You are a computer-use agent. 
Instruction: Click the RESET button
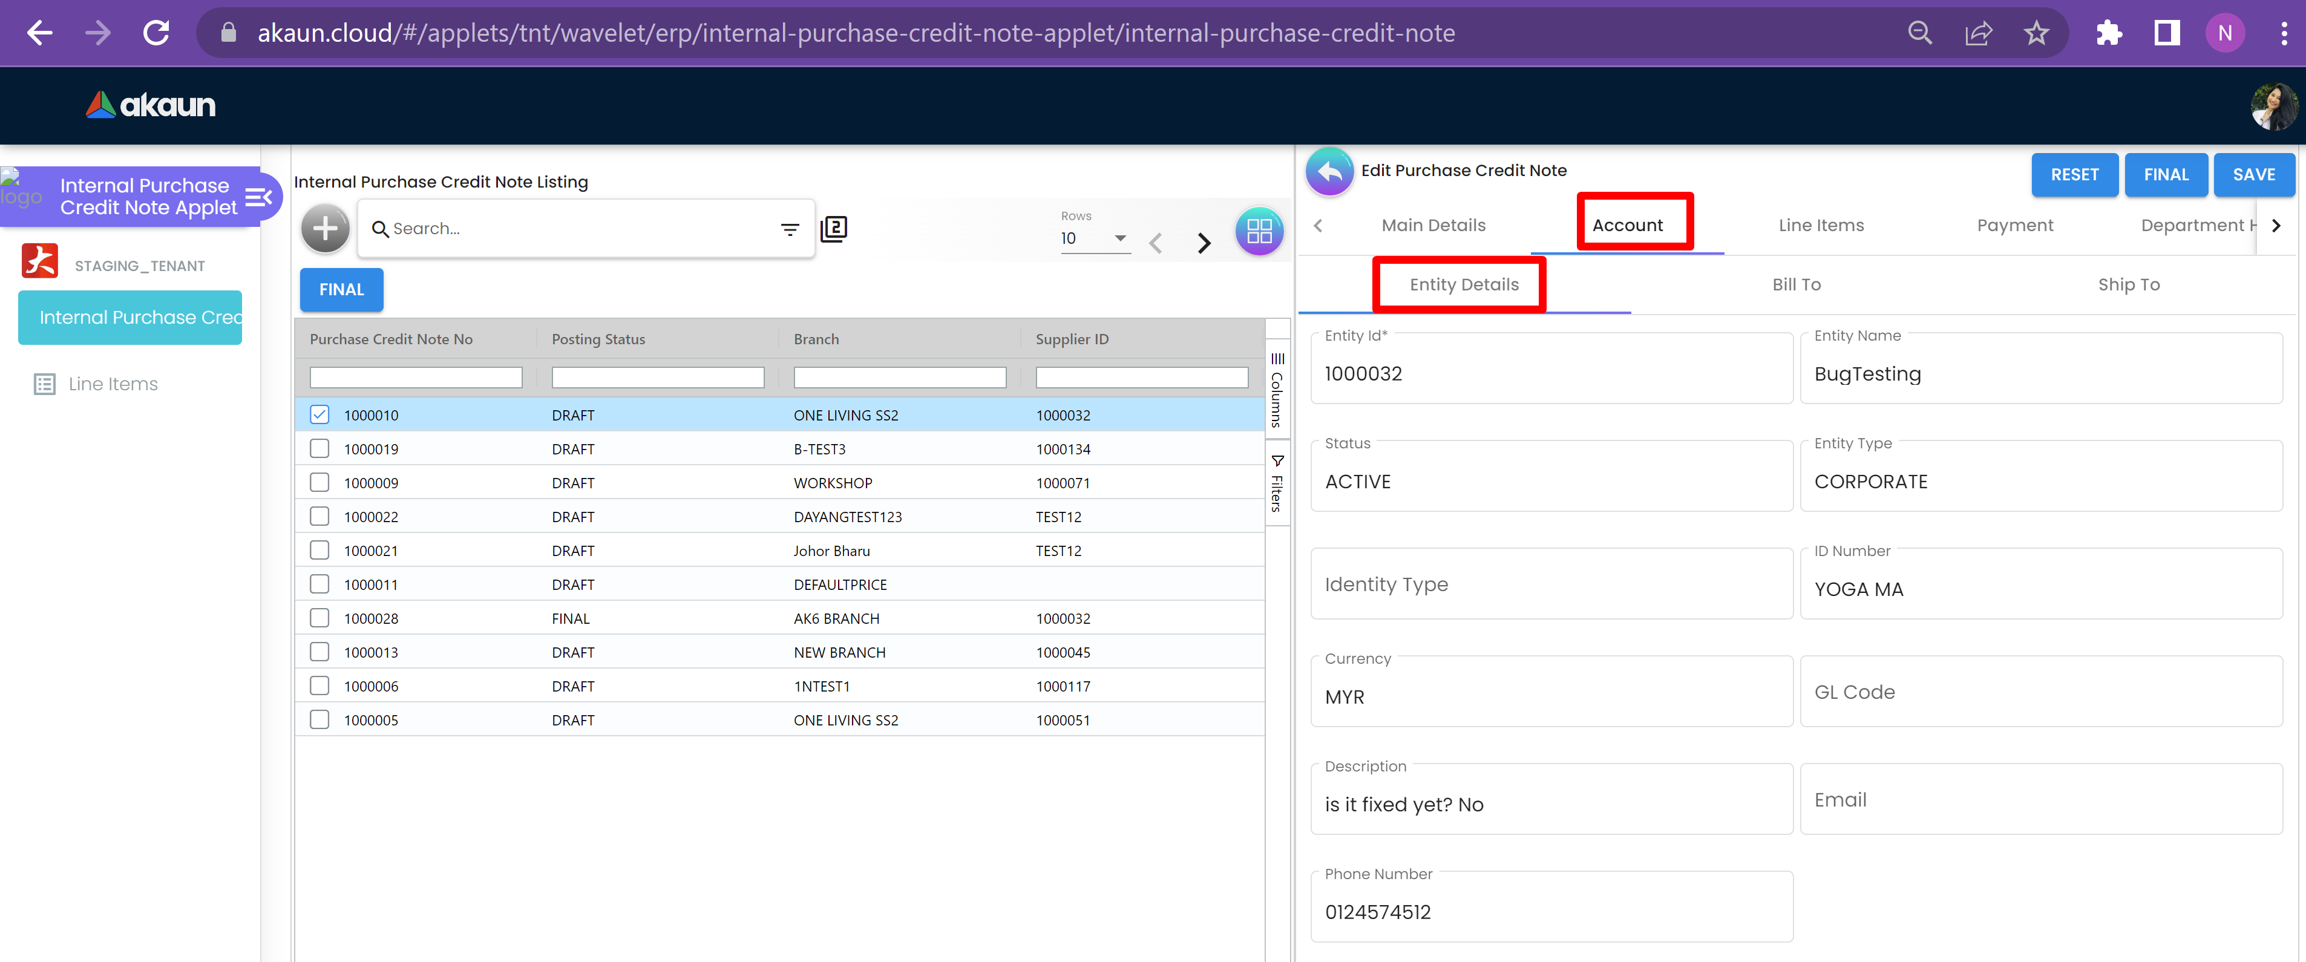[x=2073, y=174]
